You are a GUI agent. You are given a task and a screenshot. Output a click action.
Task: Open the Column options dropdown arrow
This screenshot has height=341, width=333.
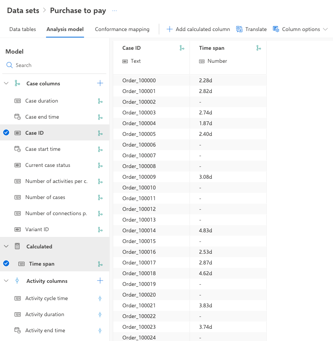(325, 29)
